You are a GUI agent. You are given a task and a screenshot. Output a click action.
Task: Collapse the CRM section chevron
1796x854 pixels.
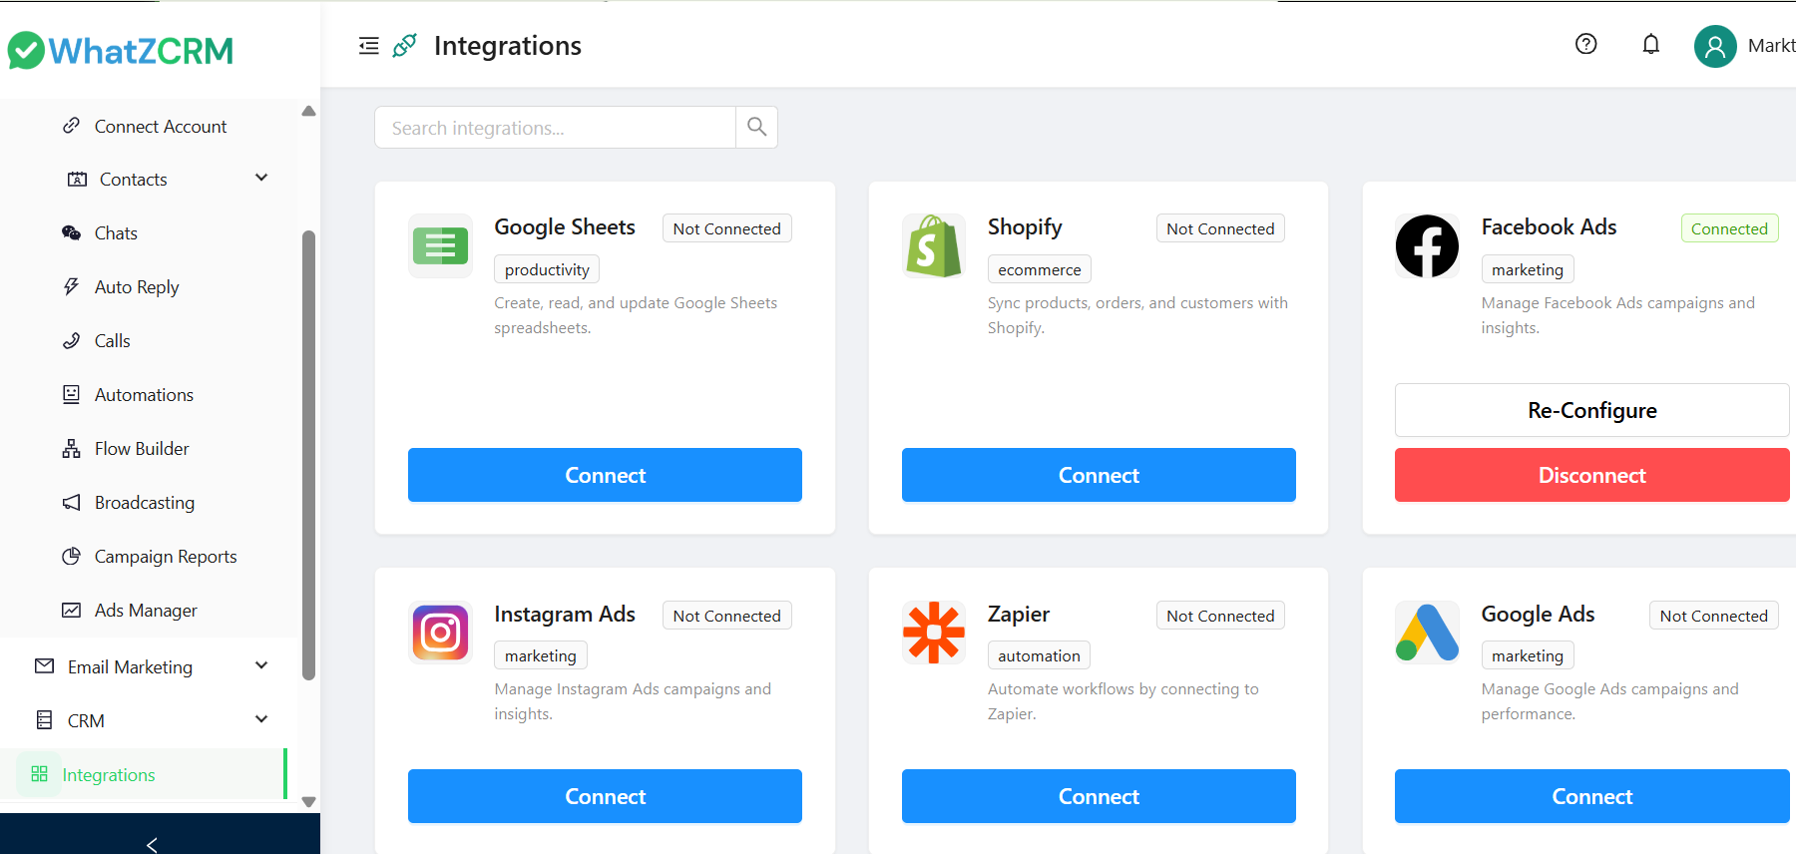(261, 718)
